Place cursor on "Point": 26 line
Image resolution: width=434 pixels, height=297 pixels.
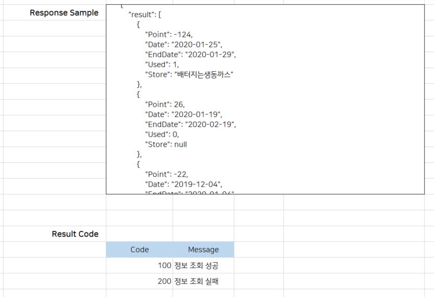165,105
